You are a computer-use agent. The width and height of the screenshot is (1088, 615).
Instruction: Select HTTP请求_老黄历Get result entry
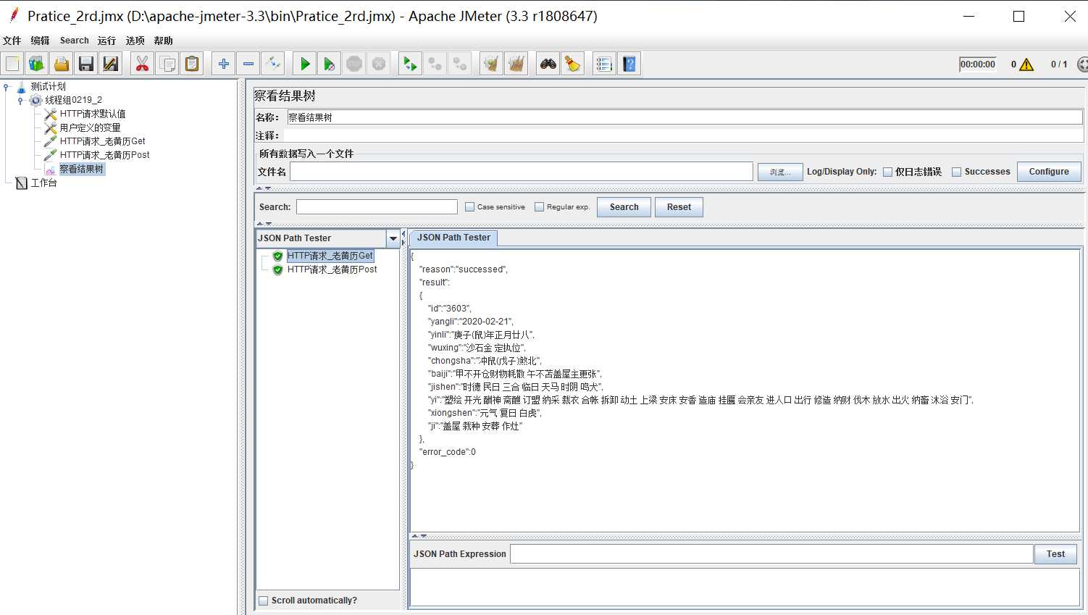click(330, 256)
